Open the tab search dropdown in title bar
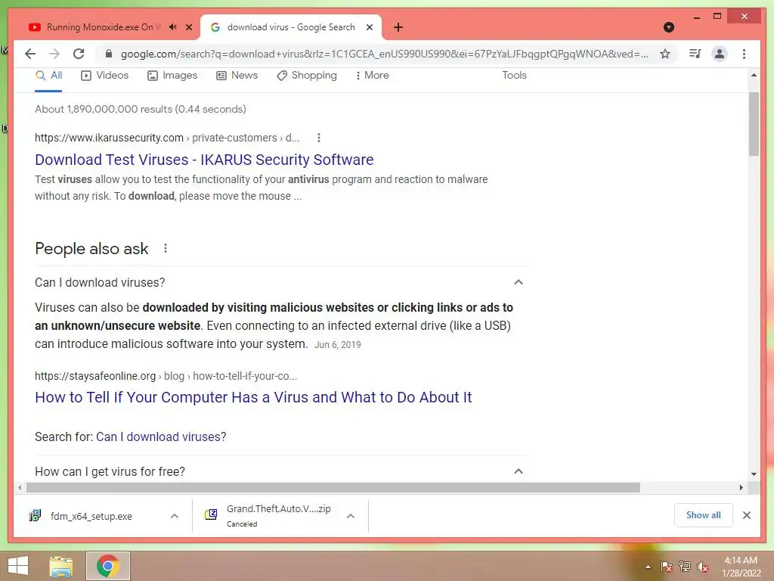 point(669,27)
